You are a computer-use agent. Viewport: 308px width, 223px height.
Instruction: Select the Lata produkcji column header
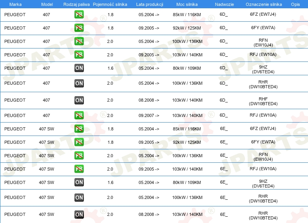pos(150,4)
